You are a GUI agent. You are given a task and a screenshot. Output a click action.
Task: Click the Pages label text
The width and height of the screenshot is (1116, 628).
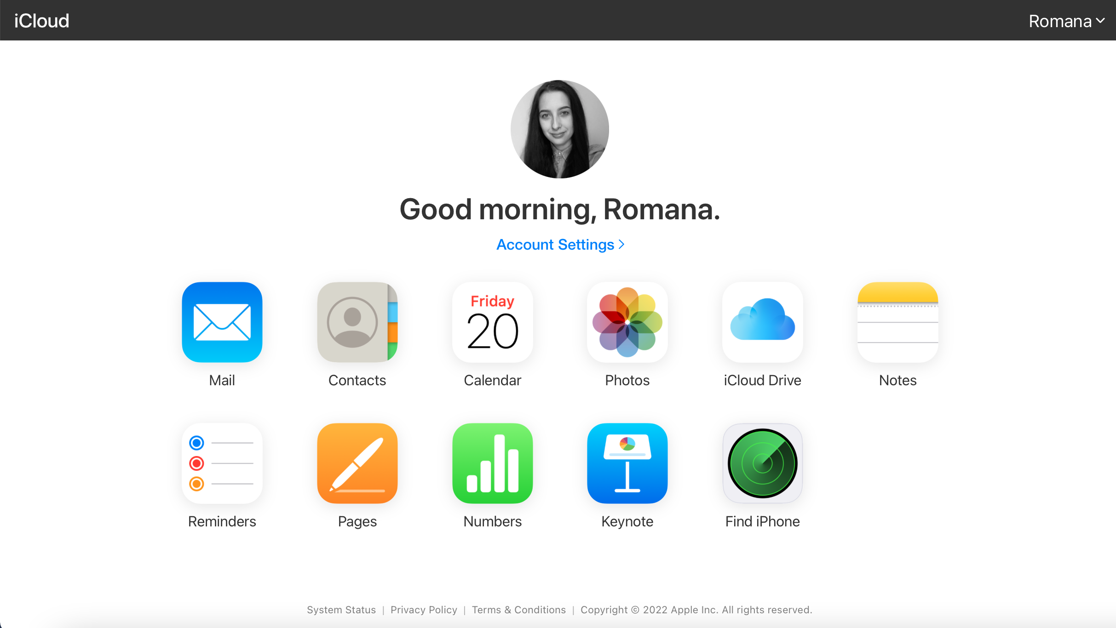(357, 522)
